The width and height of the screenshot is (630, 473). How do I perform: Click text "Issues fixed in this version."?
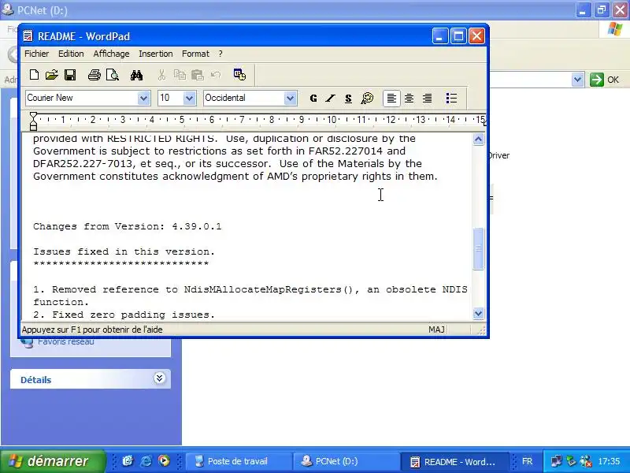point(124,251)
